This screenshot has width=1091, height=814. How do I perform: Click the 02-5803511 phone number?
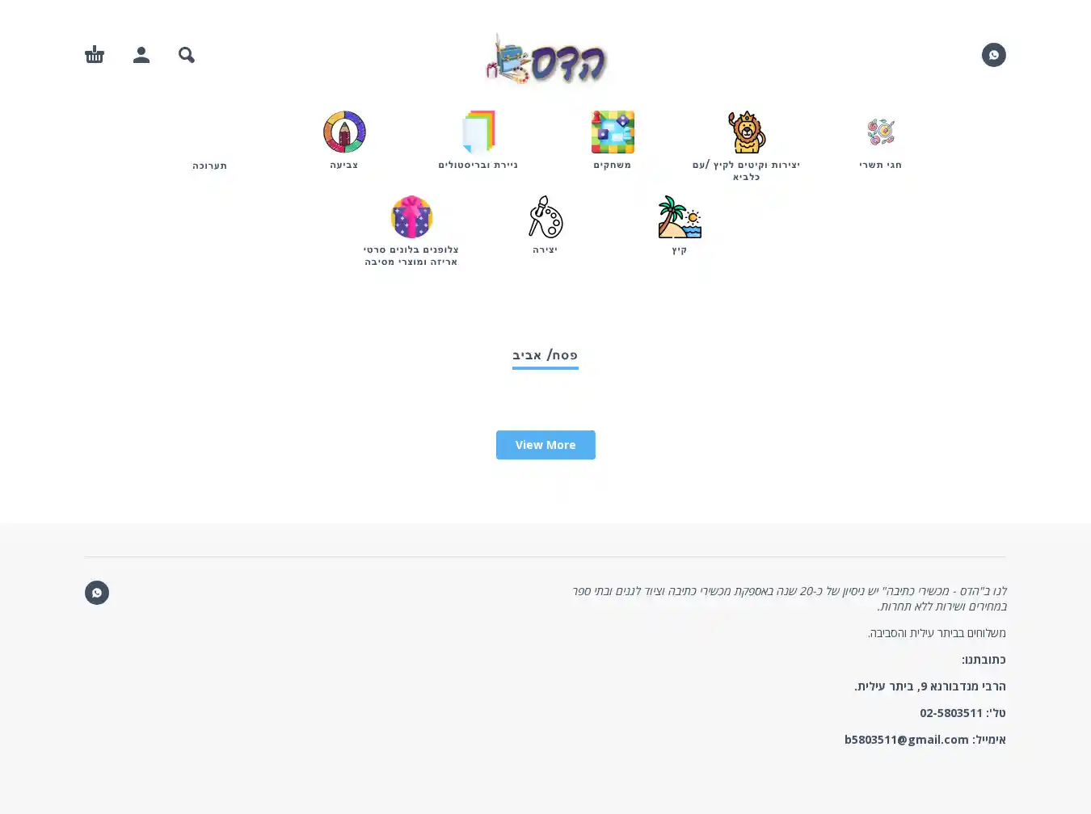coord(951,713)
